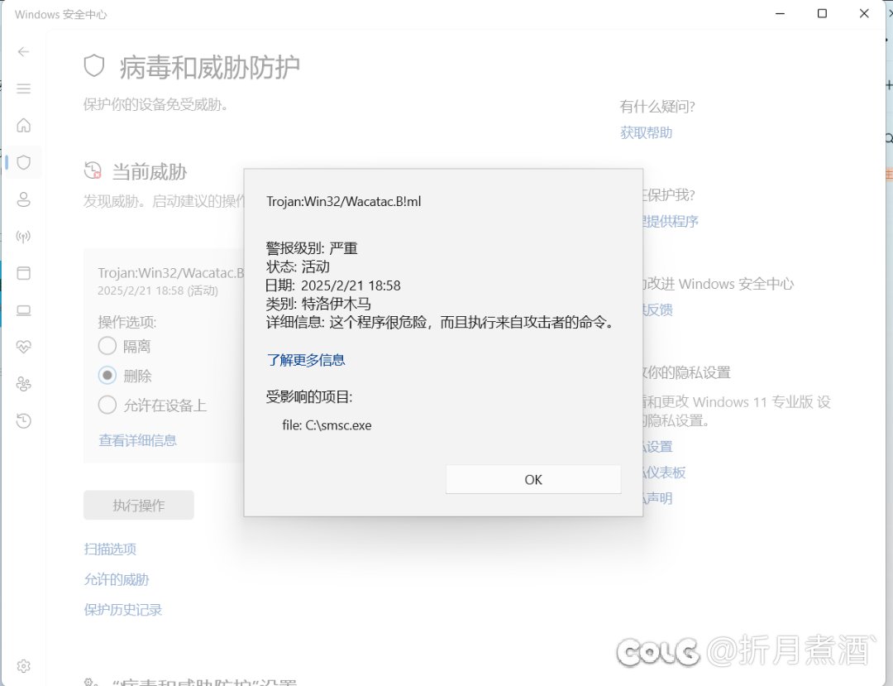Open the 查看详细信息 link
The height and width of the screenshot is (686, 893).
tap(137, 440)
